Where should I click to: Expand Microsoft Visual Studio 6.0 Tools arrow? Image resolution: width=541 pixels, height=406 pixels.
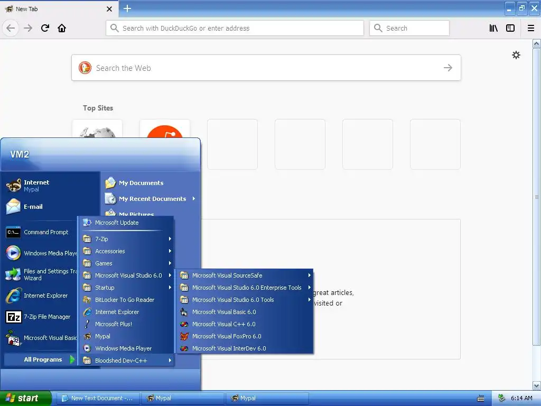point(309,299)
